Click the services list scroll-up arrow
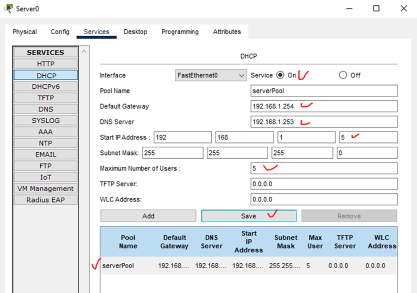Screen dimensions: 417x293 (x=84, y=51)
